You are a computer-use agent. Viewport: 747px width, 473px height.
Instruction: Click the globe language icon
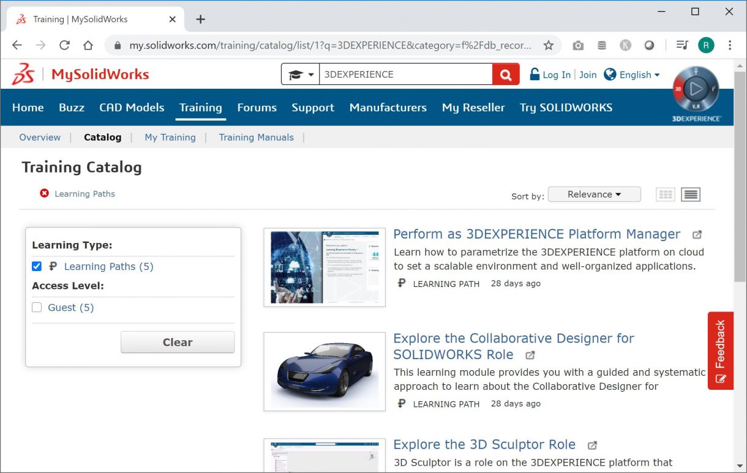tap(610, 74)
